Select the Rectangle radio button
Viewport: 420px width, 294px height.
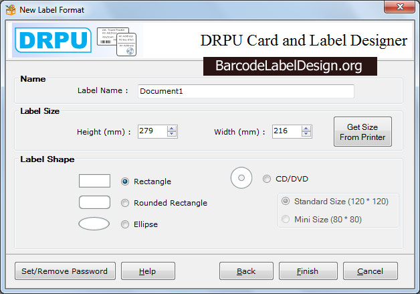tap(125, 181)
